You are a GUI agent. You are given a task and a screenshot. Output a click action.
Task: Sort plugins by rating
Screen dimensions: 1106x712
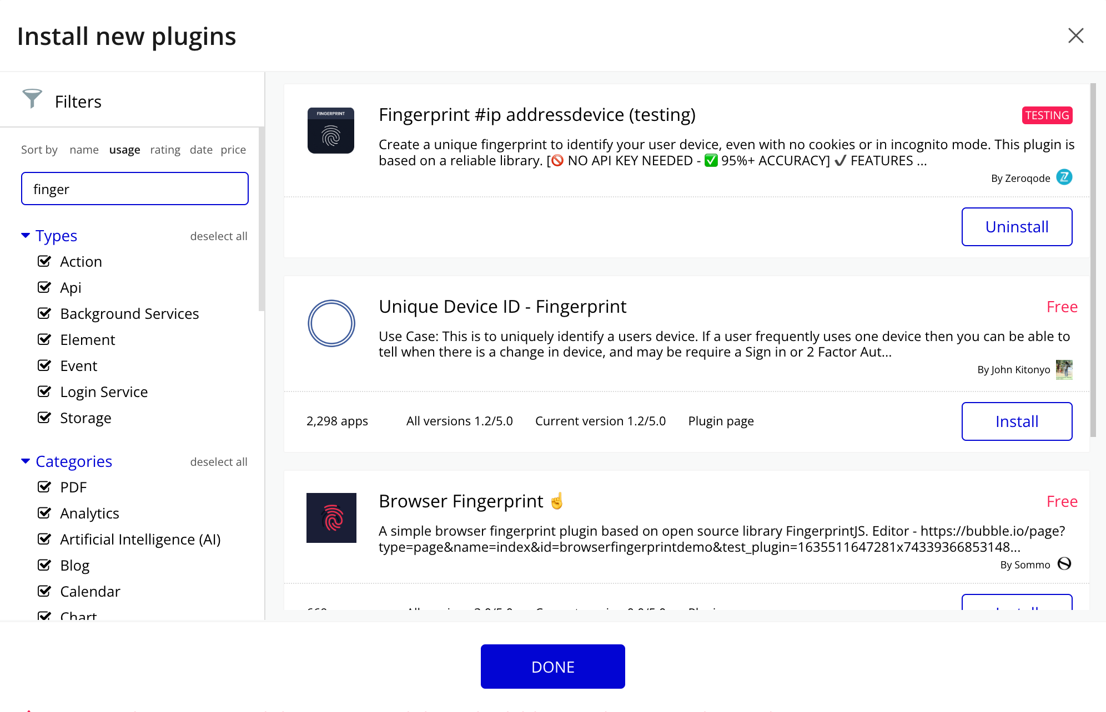(x=165, y=150)
